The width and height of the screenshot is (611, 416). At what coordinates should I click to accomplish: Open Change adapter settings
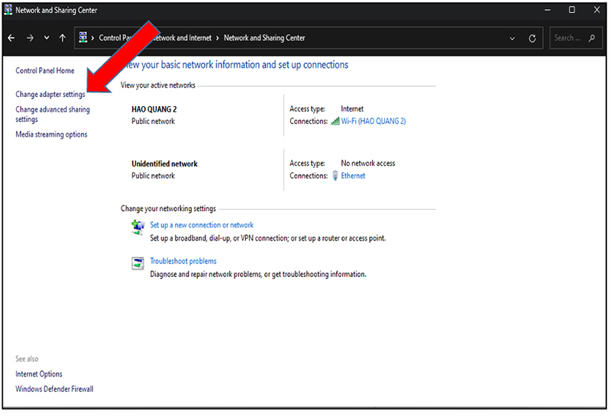(x=50, y=94)
